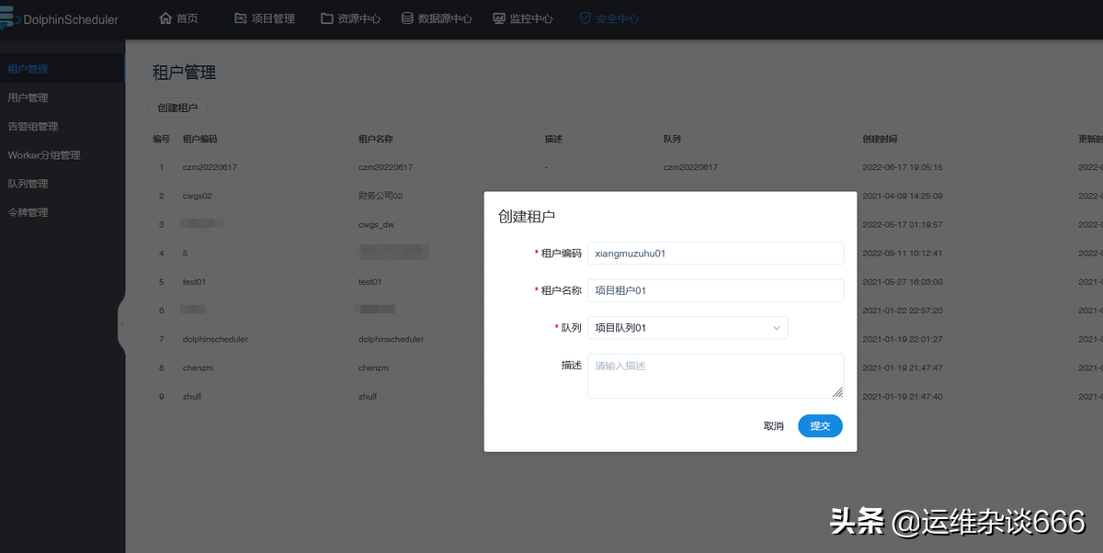Go to Worker分组管理 sidebar item
The image size is (1103, 553).
coord(44,155)
